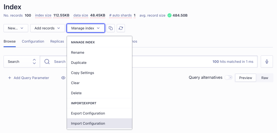Open the Search mode selector
This screenshot has height=133, width=277.
(22, 62)
